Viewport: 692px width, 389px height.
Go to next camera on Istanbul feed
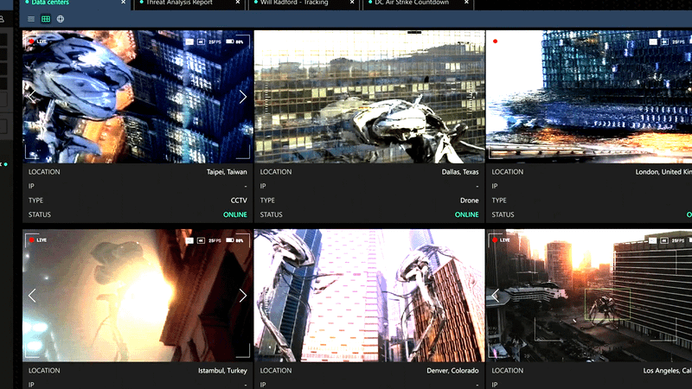(x=243, y=296)
